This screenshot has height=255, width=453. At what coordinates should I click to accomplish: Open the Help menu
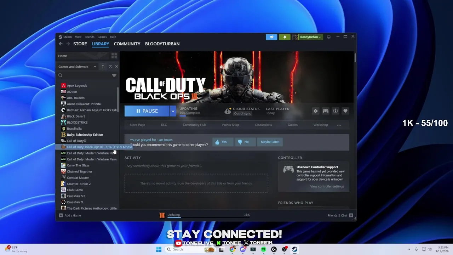(113, 37)
